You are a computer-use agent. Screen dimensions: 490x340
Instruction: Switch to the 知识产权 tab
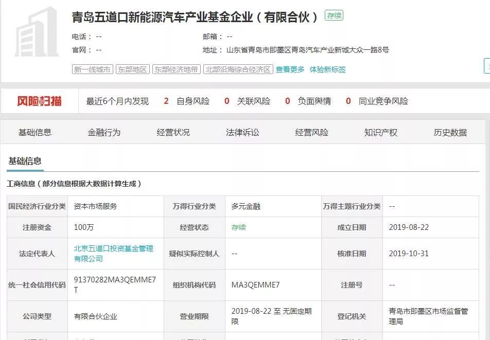click(x=380, y=132)
